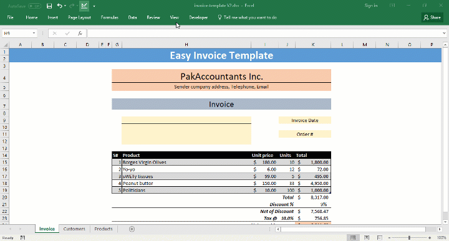Open the Formulas tab
Image resolution: width=449 pixels, height=241 pixels.
[x=109, y=17]
